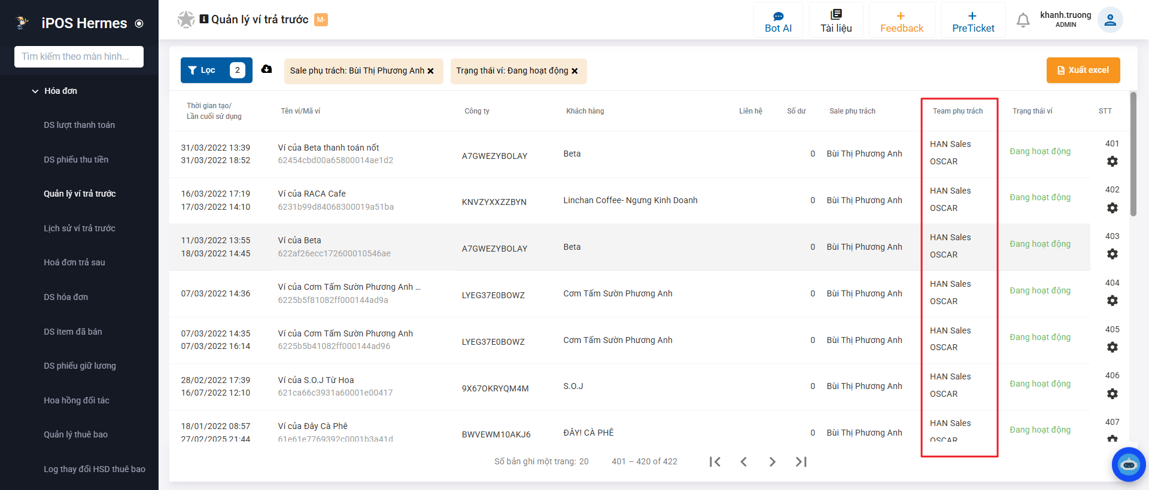Toggle sidebar pin next to iPOS Hermes
The width and height of the screenshot is (1149, 490).
pos(139,24)
